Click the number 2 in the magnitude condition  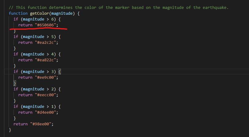pos(53,89)
